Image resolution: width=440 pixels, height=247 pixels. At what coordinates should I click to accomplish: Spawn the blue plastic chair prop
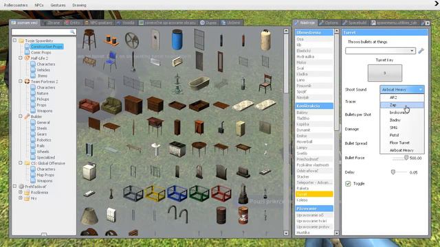111,61
